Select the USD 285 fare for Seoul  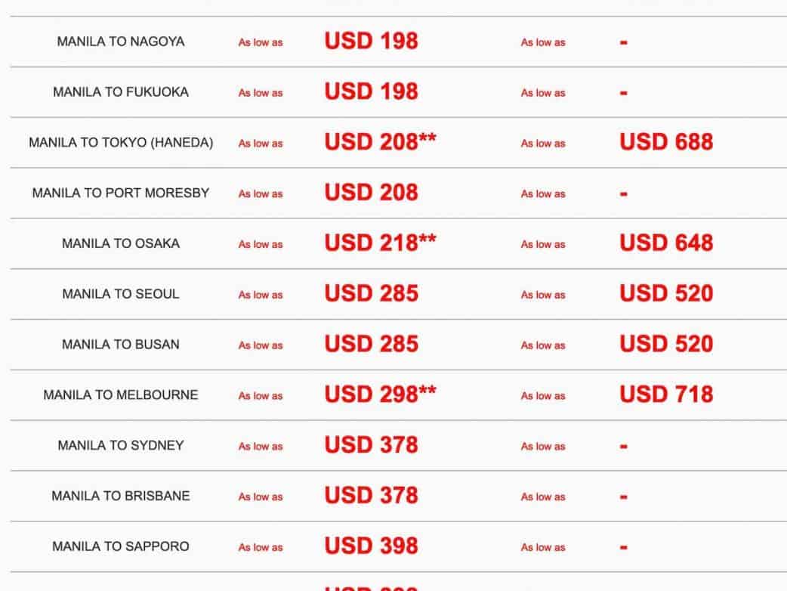[x=371, y=293]
